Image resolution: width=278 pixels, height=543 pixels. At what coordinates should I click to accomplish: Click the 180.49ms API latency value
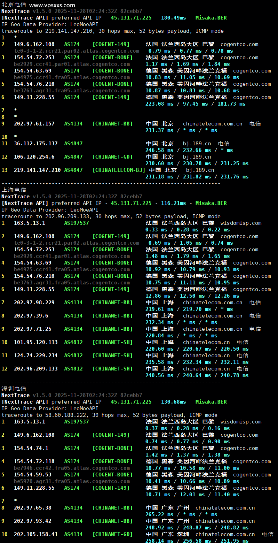pyautogui.click(x=174, y=18)
